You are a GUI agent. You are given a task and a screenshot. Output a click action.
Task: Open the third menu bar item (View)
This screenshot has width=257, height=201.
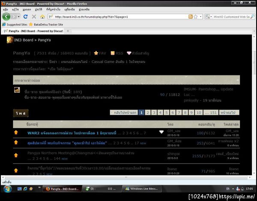pyautogui.click(x=27, y=9)
